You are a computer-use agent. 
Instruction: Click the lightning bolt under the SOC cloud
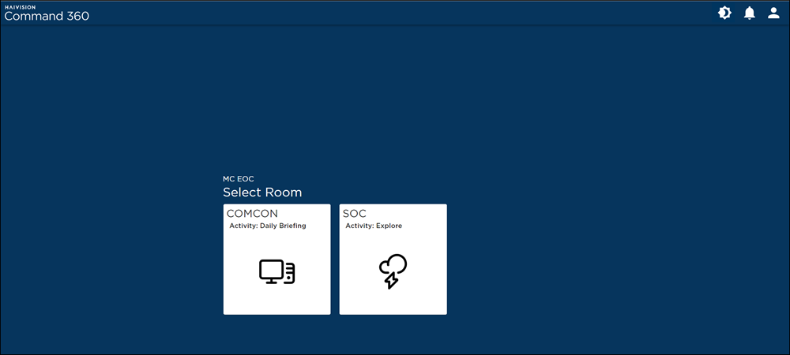click(390, 280)
